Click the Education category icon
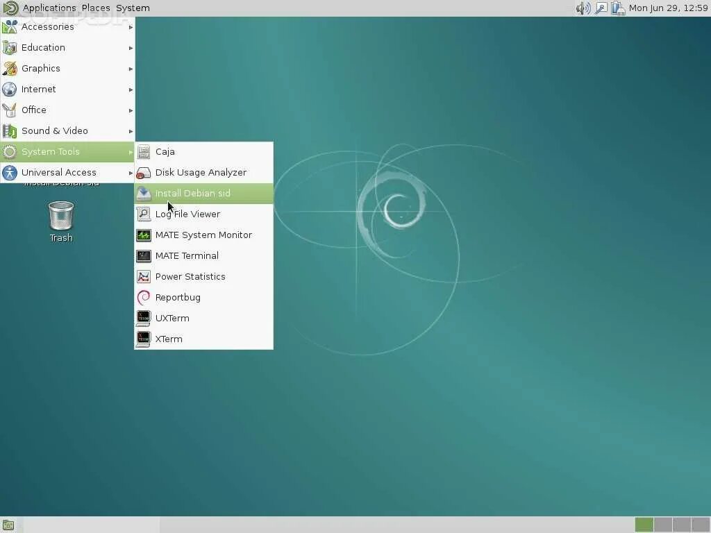This screenshot has height=533, width=711. (x=10, y=48)
